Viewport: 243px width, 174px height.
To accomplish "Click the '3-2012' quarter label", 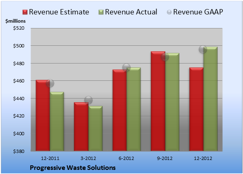I will tap(88, 158).
